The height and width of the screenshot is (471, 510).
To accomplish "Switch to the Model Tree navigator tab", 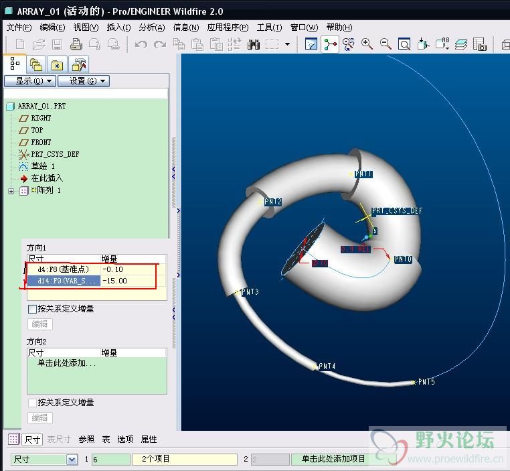I will [15, 63].
